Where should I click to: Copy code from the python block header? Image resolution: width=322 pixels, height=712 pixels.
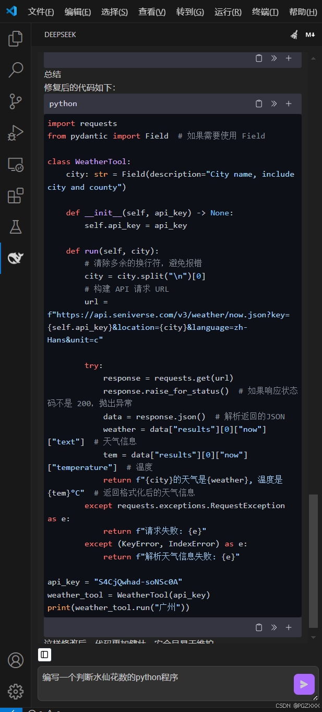pos(259,104)
